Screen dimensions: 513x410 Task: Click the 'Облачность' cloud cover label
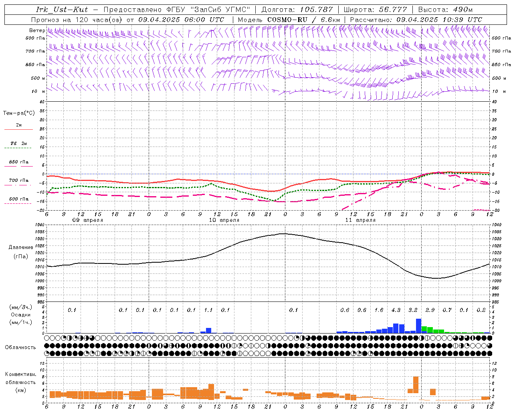[20, 347]
